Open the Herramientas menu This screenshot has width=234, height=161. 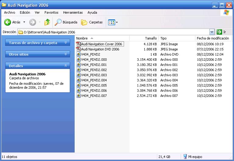(73, 12)
